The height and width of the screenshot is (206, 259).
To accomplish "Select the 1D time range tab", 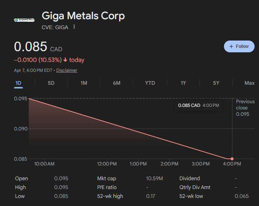I will (x=18, y=83).
